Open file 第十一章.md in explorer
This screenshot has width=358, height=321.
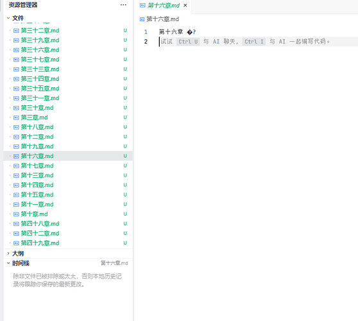pos(68,204)
